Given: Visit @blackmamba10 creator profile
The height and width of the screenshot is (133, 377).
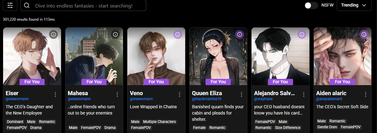Looking at the screenshot, I should [x=207, y=99].
